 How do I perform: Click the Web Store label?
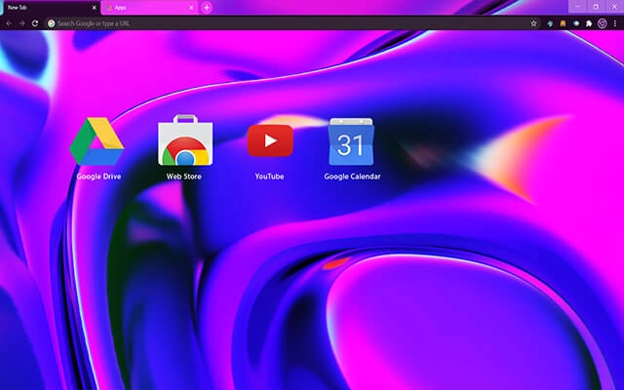pos(184,176)
